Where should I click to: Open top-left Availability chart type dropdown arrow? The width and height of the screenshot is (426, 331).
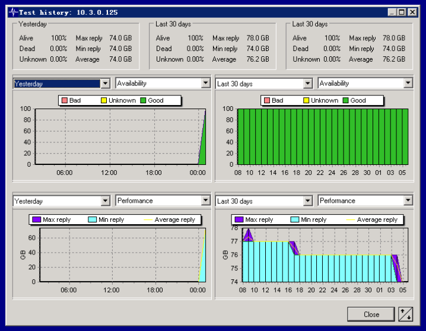206,83
